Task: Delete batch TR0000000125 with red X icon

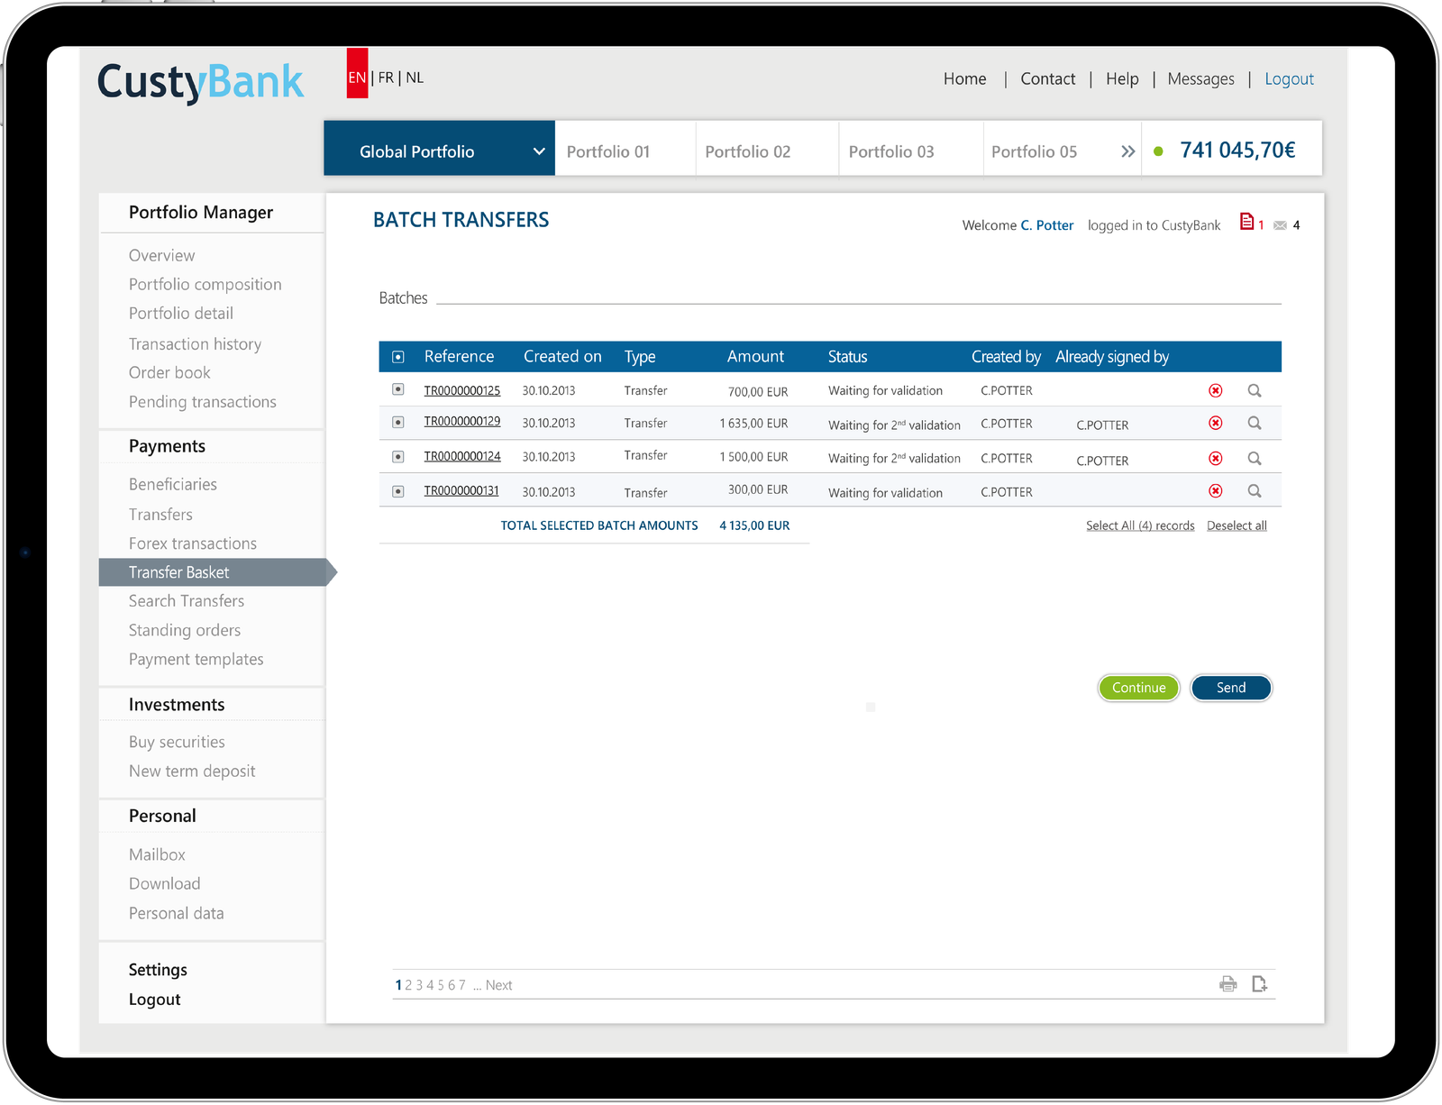Action: pyautogui.click(x=1215, y=390)
